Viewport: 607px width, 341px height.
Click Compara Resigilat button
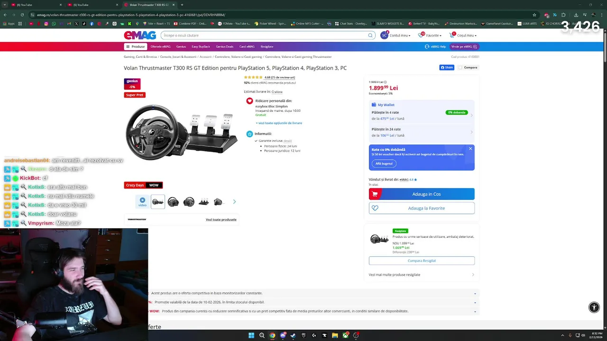422,261
